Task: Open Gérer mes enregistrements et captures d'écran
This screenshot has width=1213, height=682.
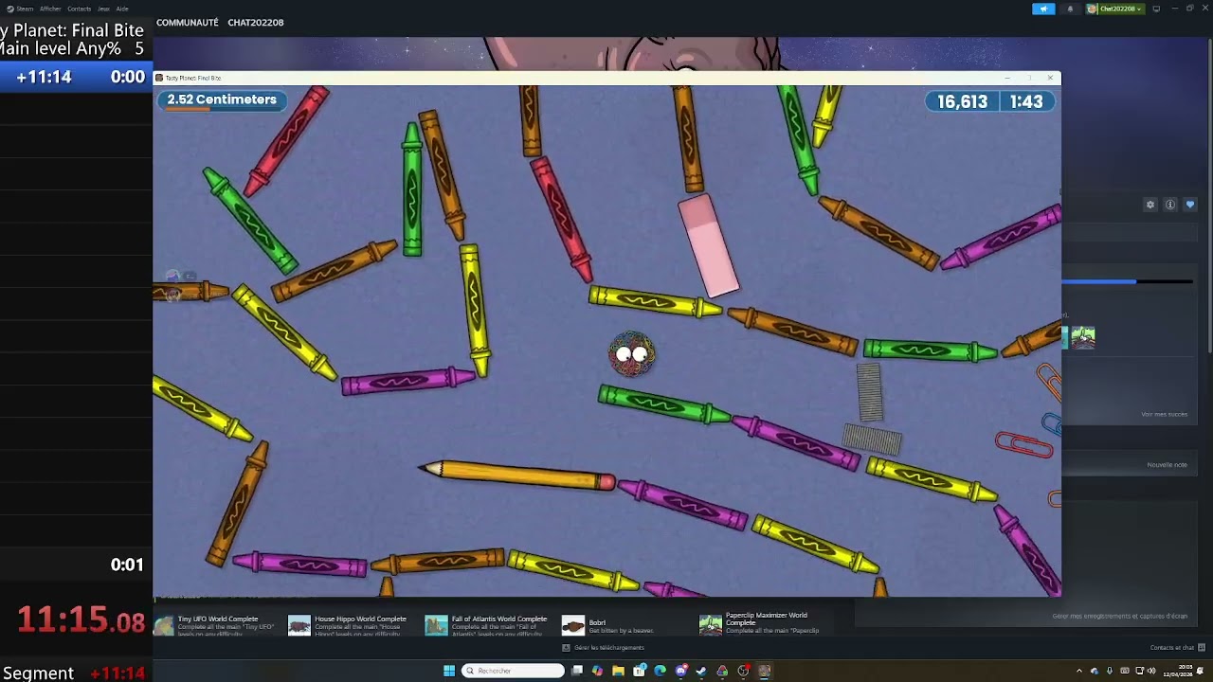Action: click(x=1119, y=616)
